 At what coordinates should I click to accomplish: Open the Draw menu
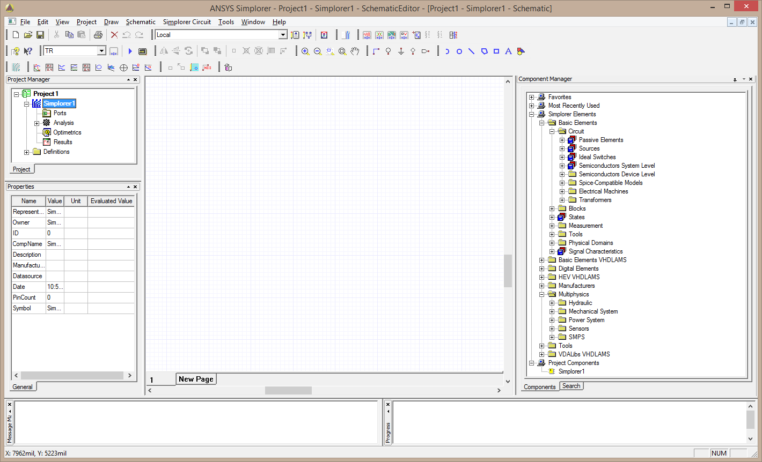(x=111, y=22)
